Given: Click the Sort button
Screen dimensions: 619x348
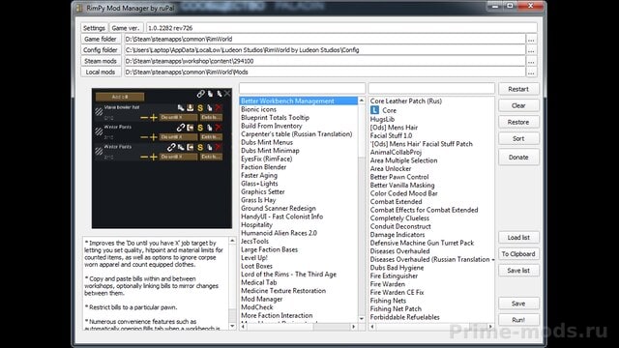Looking at the screenshot, I should click(518, 139).
